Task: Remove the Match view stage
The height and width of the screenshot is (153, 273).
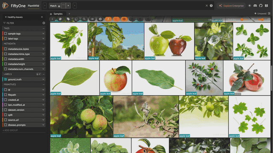Action: coord(68,6)
